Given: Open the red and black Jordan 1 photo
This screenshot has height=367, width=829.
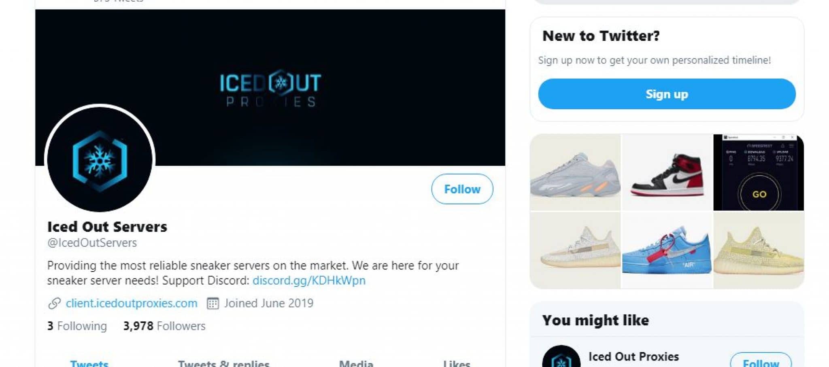Looking at the screenshot, I should 667,172.
